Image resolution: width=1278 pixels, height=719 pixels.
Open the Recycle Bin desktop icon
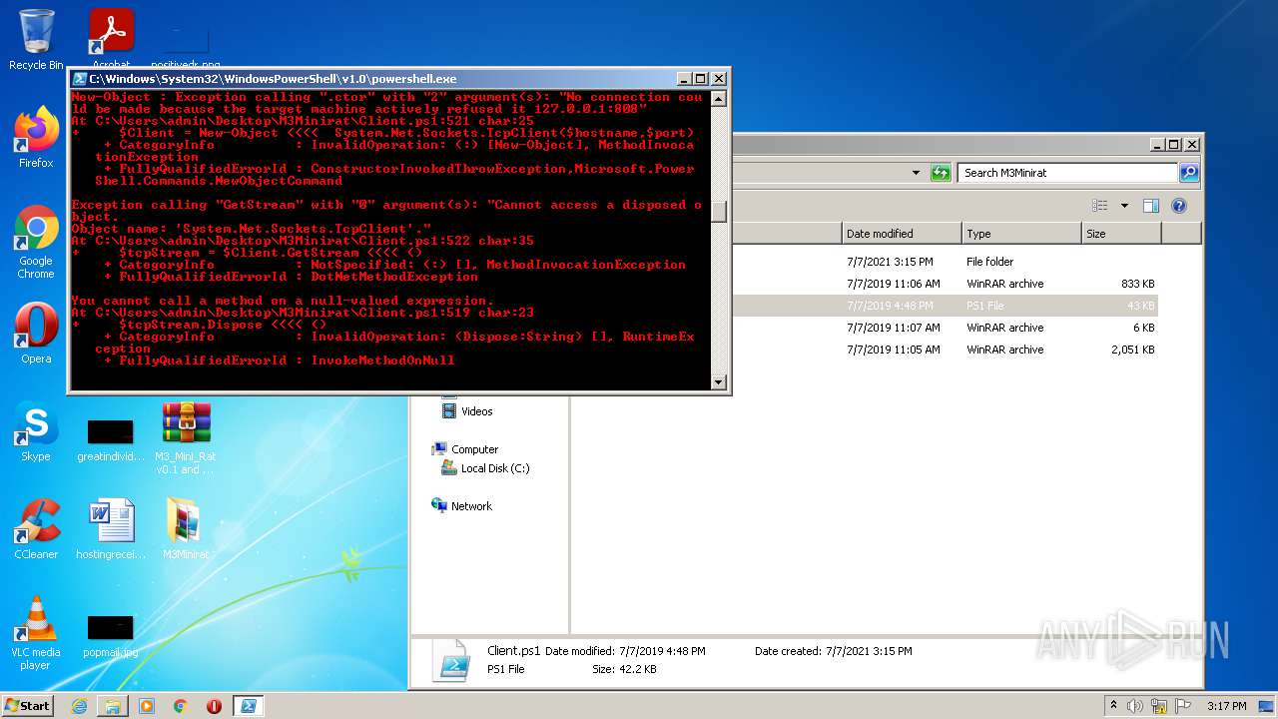coord(36,39)
